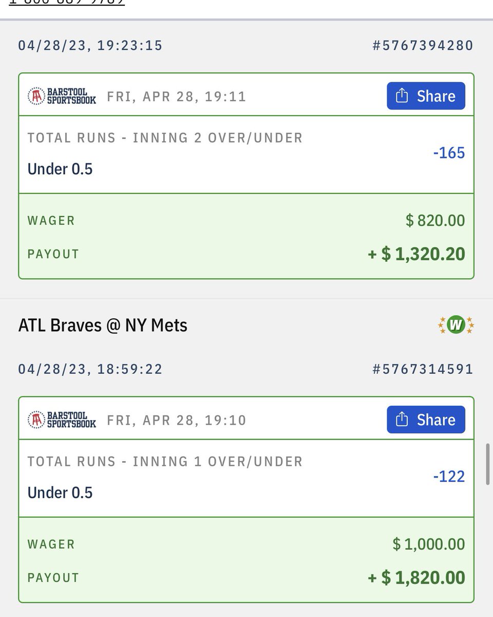This screenshot has width=493, height=617.
Task: Tap bet ID #5767394280
Action: pos(423,46)
